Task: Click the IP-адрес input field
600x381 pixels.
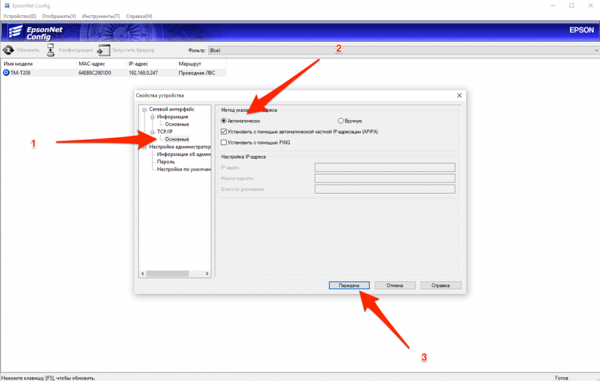Action: point(385,167)
